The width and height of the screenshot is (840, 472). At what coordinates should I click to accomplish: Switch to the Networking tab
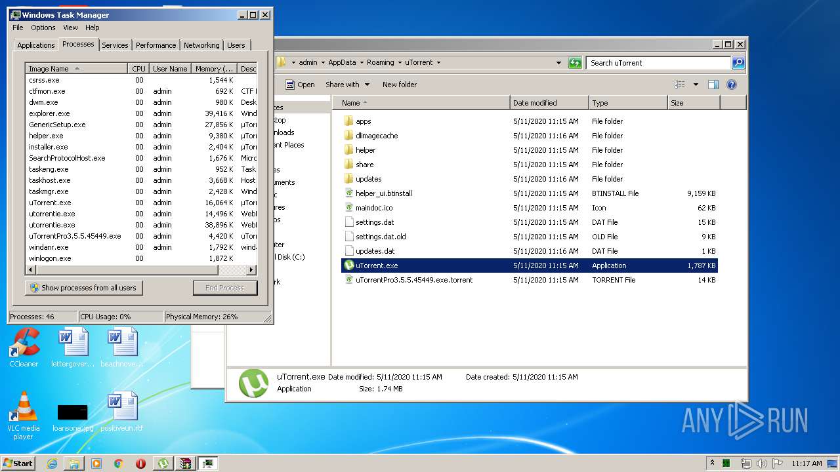point(201,45)
